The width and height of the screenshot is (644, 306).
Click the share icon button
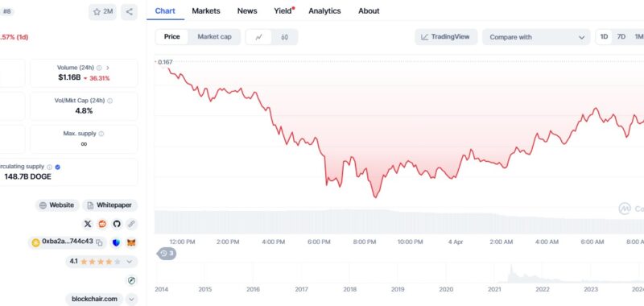coord(130,12)
